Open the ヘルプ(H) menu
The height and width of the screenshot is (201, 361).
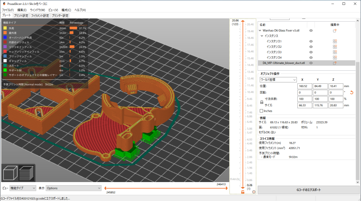click(80, 10)
